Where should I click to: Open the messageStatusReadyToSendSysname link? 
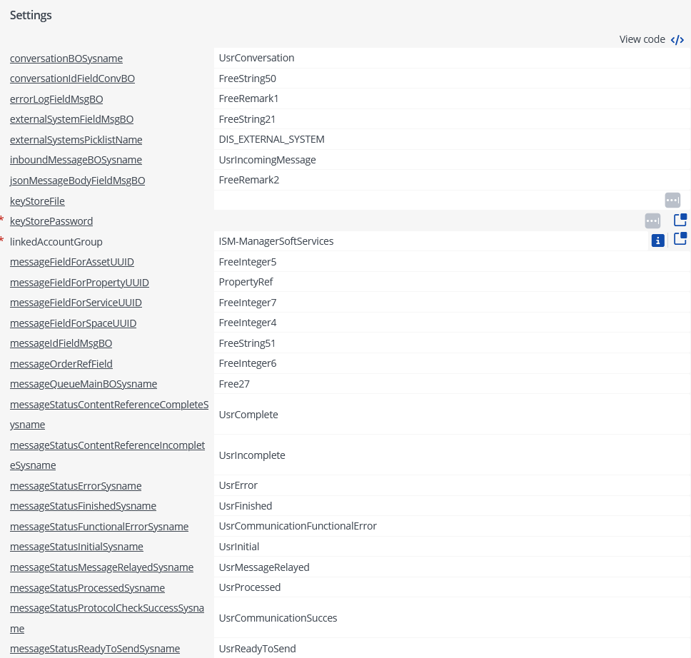pos(95,649)
